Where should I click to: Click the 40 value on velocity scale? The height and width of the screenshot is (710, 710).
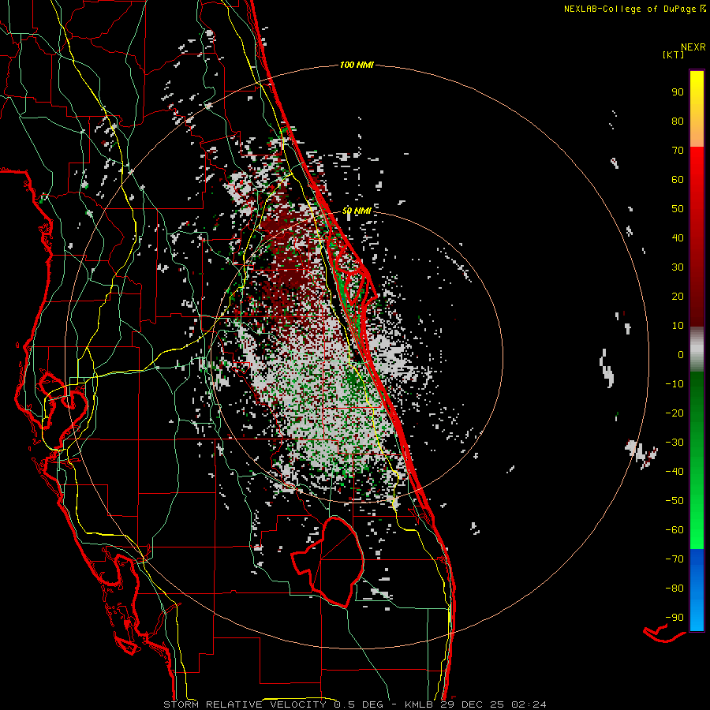(678, 238)
